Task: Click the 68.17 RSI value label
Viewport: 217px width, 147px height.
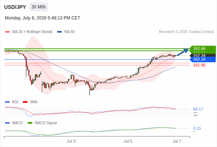Action: point(198,109)
